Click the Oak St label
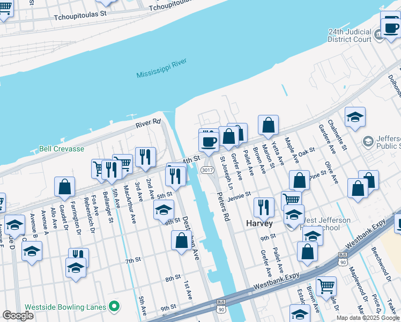 click(x=307, y=151)
